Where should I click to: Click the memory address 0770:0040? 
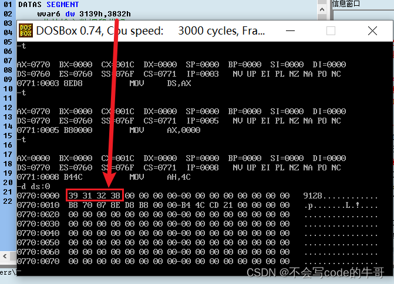tap(38, 233)
